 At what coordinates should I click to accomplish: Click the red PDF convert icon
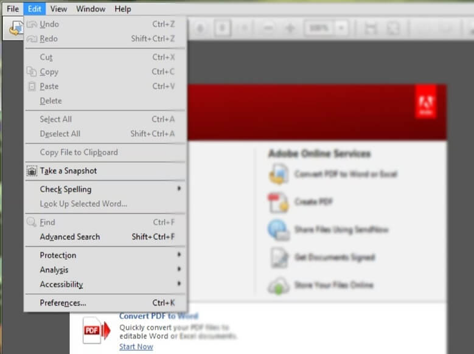click(96, 330)
